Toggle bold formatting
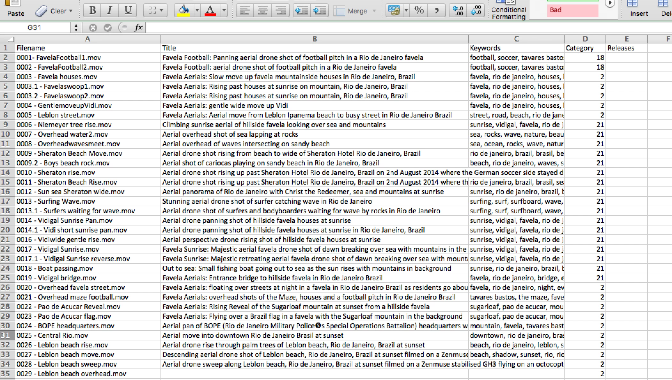This screenshot has width=672, height=380. coord(92,11)
